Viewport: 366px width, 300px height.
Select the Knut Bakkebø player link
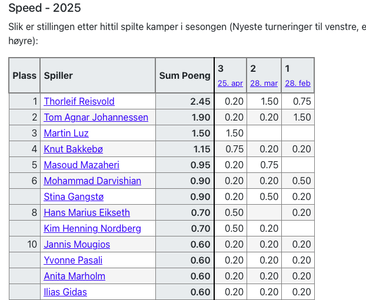point(73,149)
